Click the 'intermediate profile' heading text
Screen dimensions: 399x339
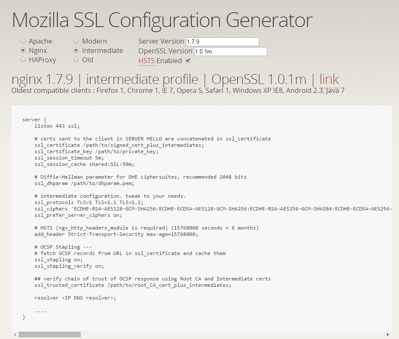pyautogui.click(x=142, y=79)
